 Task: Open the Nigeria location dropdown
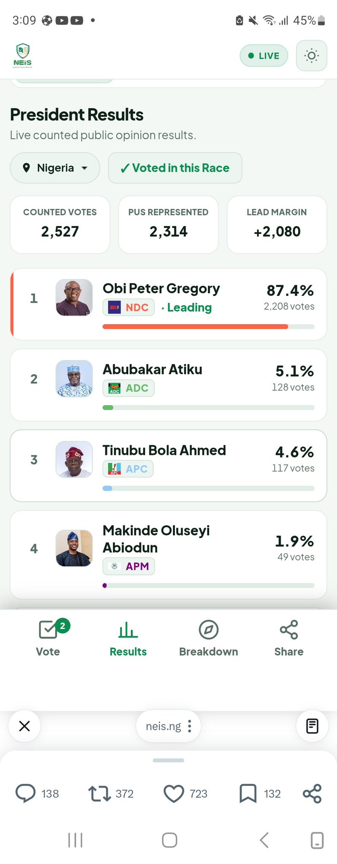(x=55, y=168)
